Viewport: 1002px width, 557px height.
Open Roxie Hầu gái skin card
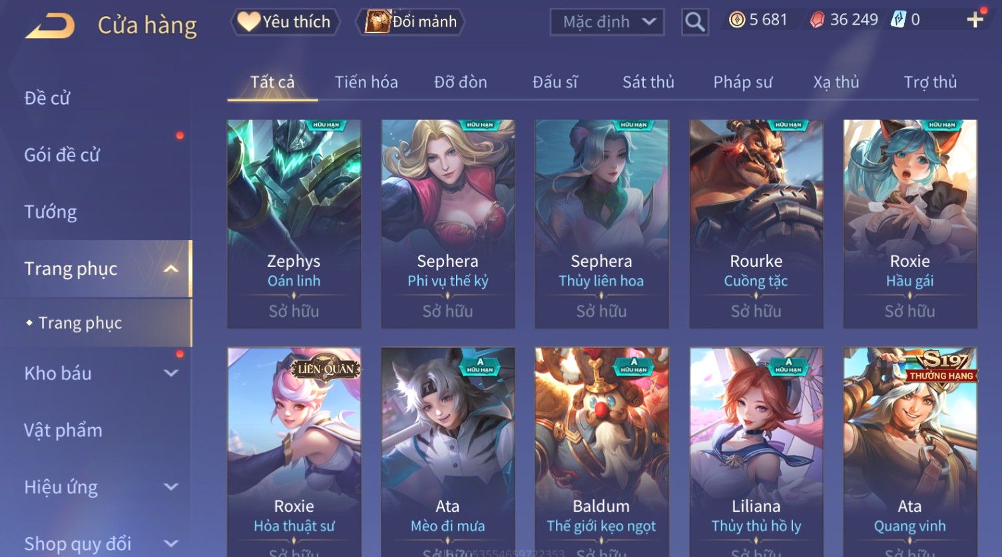tap(910, 224)
